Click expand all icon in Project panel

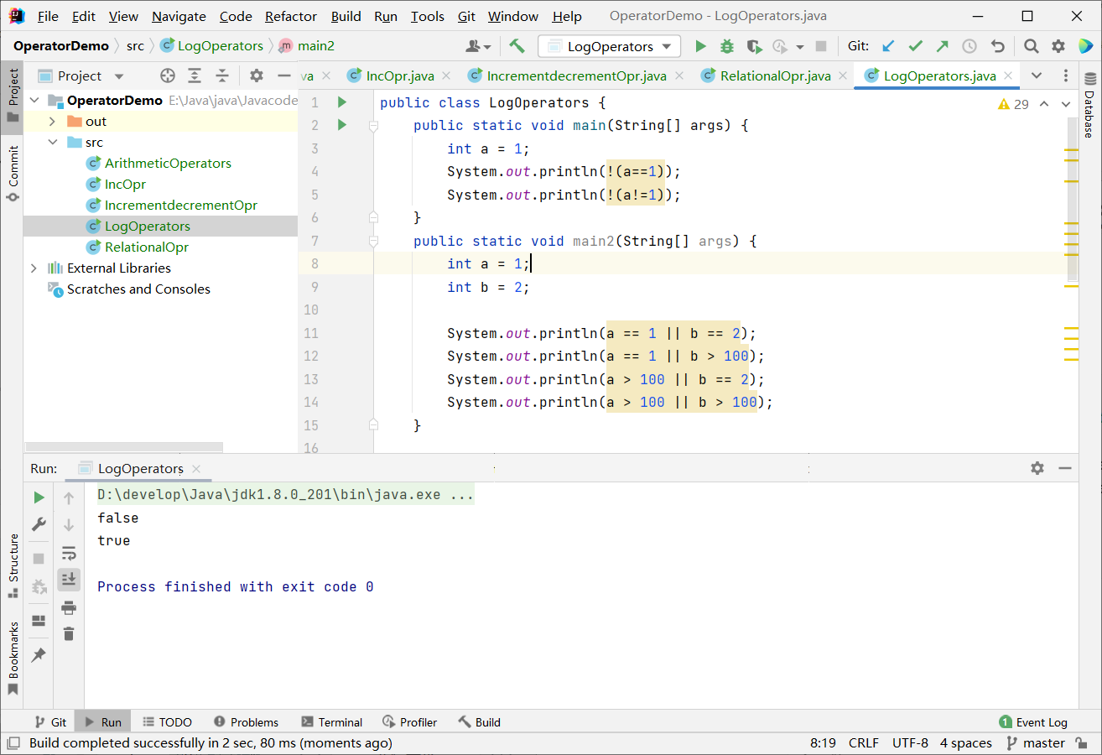coord(195,75)
